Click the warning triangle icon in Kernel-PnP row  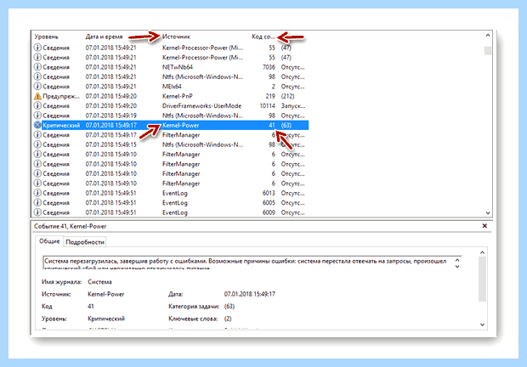coord(37,96)
